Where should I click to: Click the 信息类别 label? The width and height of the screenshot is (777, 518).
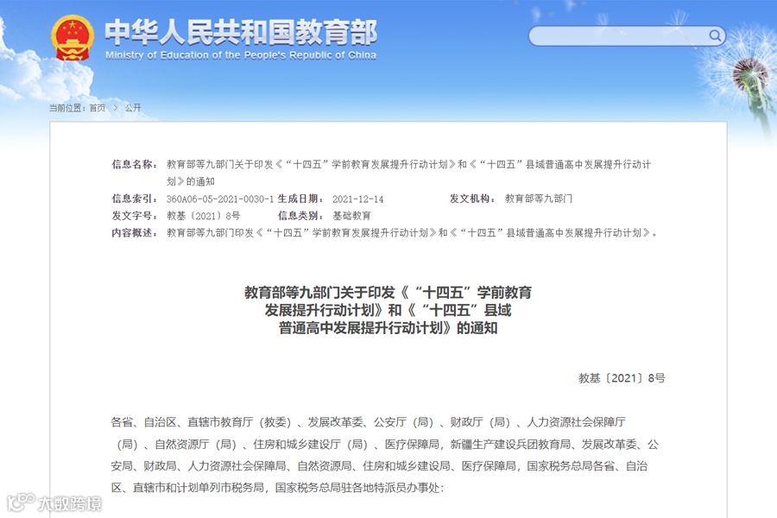pos(300,216)
